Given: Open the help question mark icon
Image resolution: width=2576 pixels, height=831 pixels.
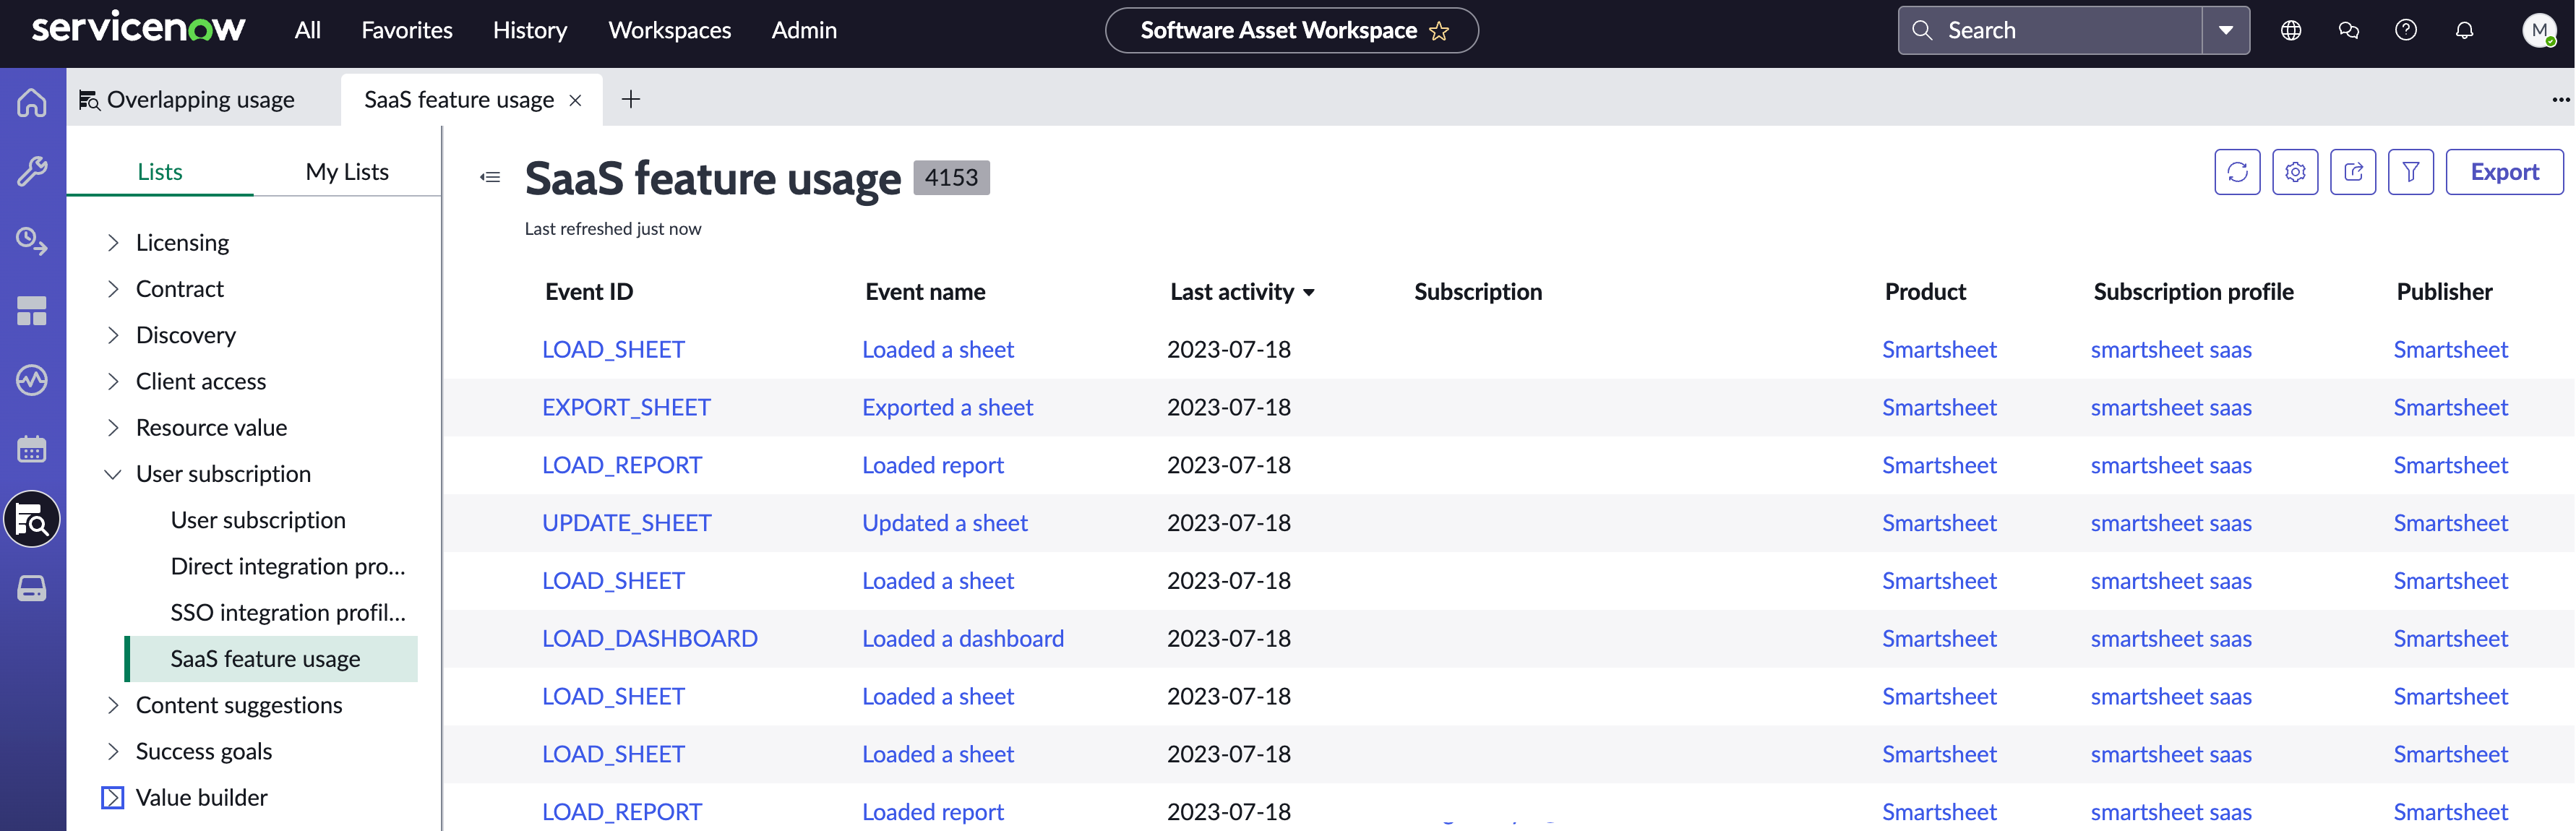Looking at the screenshot, I should (2406, 30).
